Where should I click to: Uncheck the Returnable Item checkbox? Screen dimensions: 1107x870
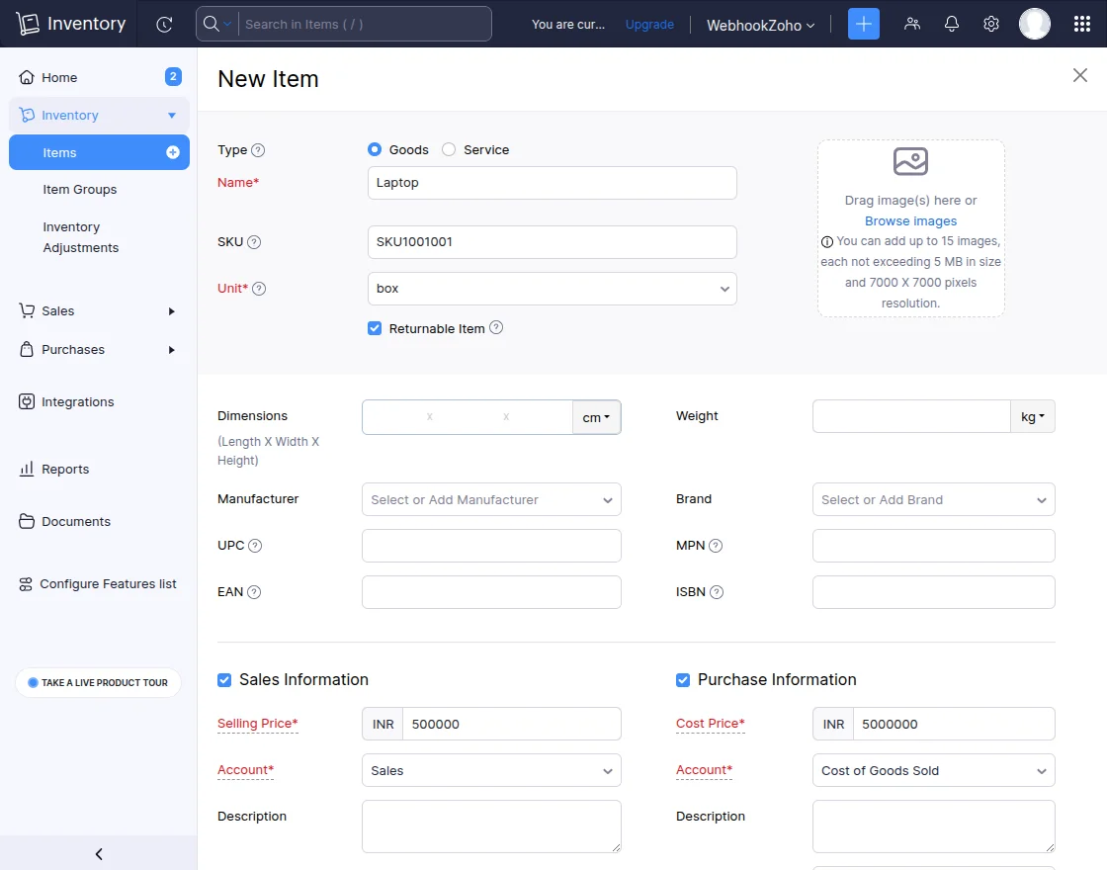[x=374, y=327]
